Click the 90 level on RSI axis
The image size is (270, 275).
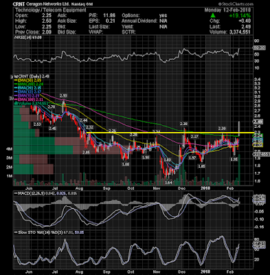(256, 41)
